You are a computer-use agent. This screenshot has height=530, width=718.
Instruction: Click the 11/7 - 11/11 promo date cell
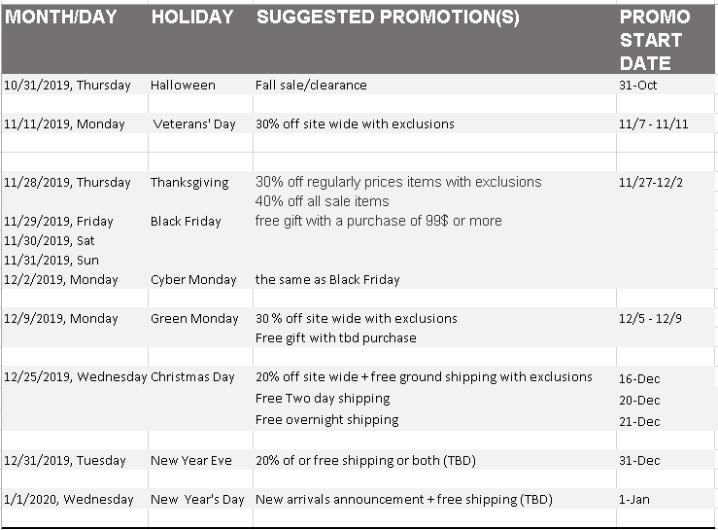point(666,124)
